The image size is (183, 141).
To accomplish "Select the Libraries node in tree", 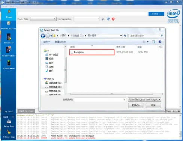I will coord(46,51).
